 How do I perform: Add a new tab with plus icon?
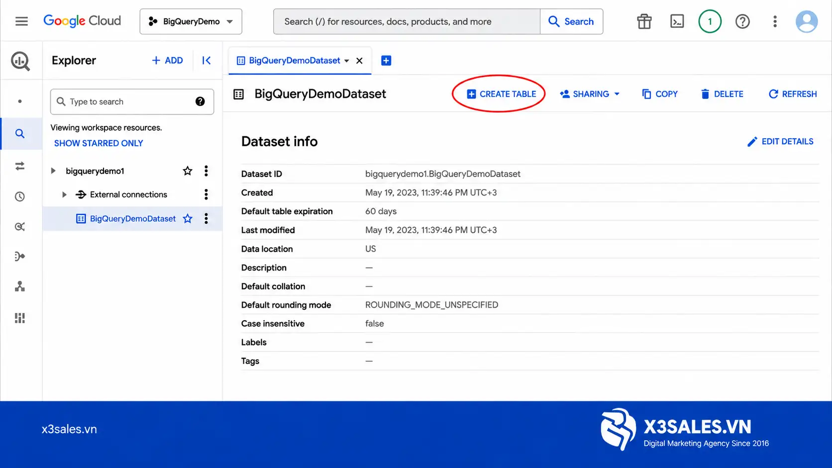pyautogui.click(x=386, y=61)
